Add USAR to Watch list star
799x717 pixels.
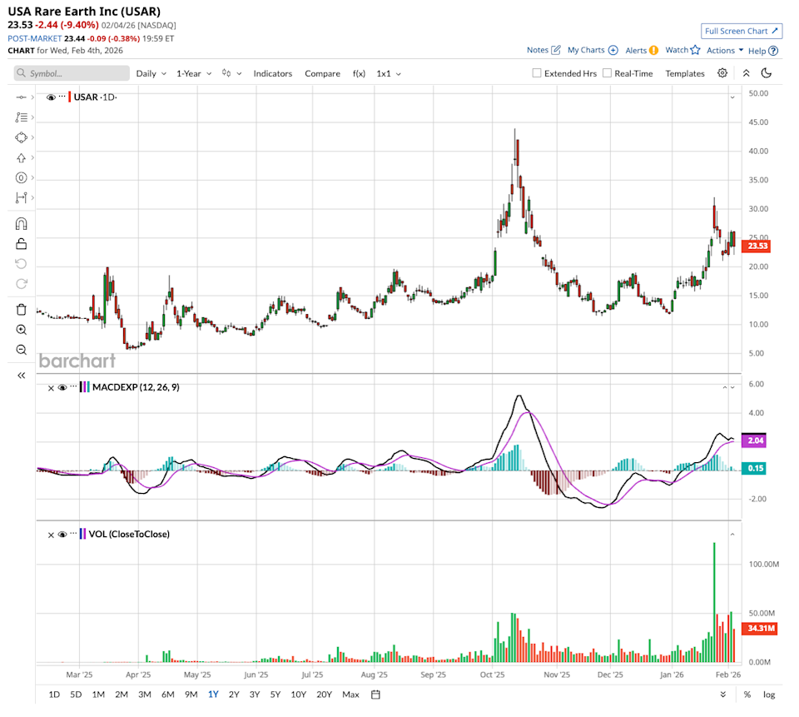click(682, 50)
